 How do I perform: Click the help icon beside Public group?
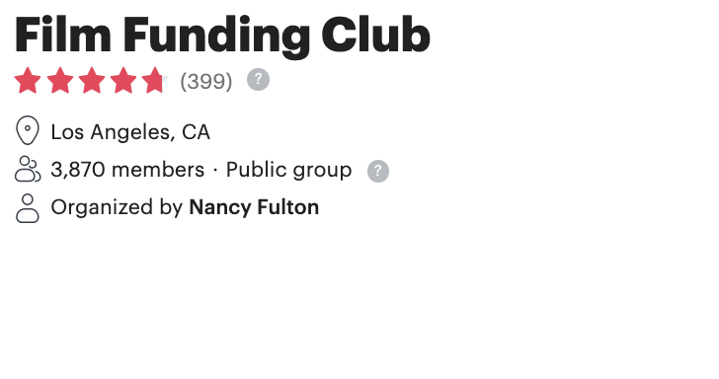click(x=378, y=171)
